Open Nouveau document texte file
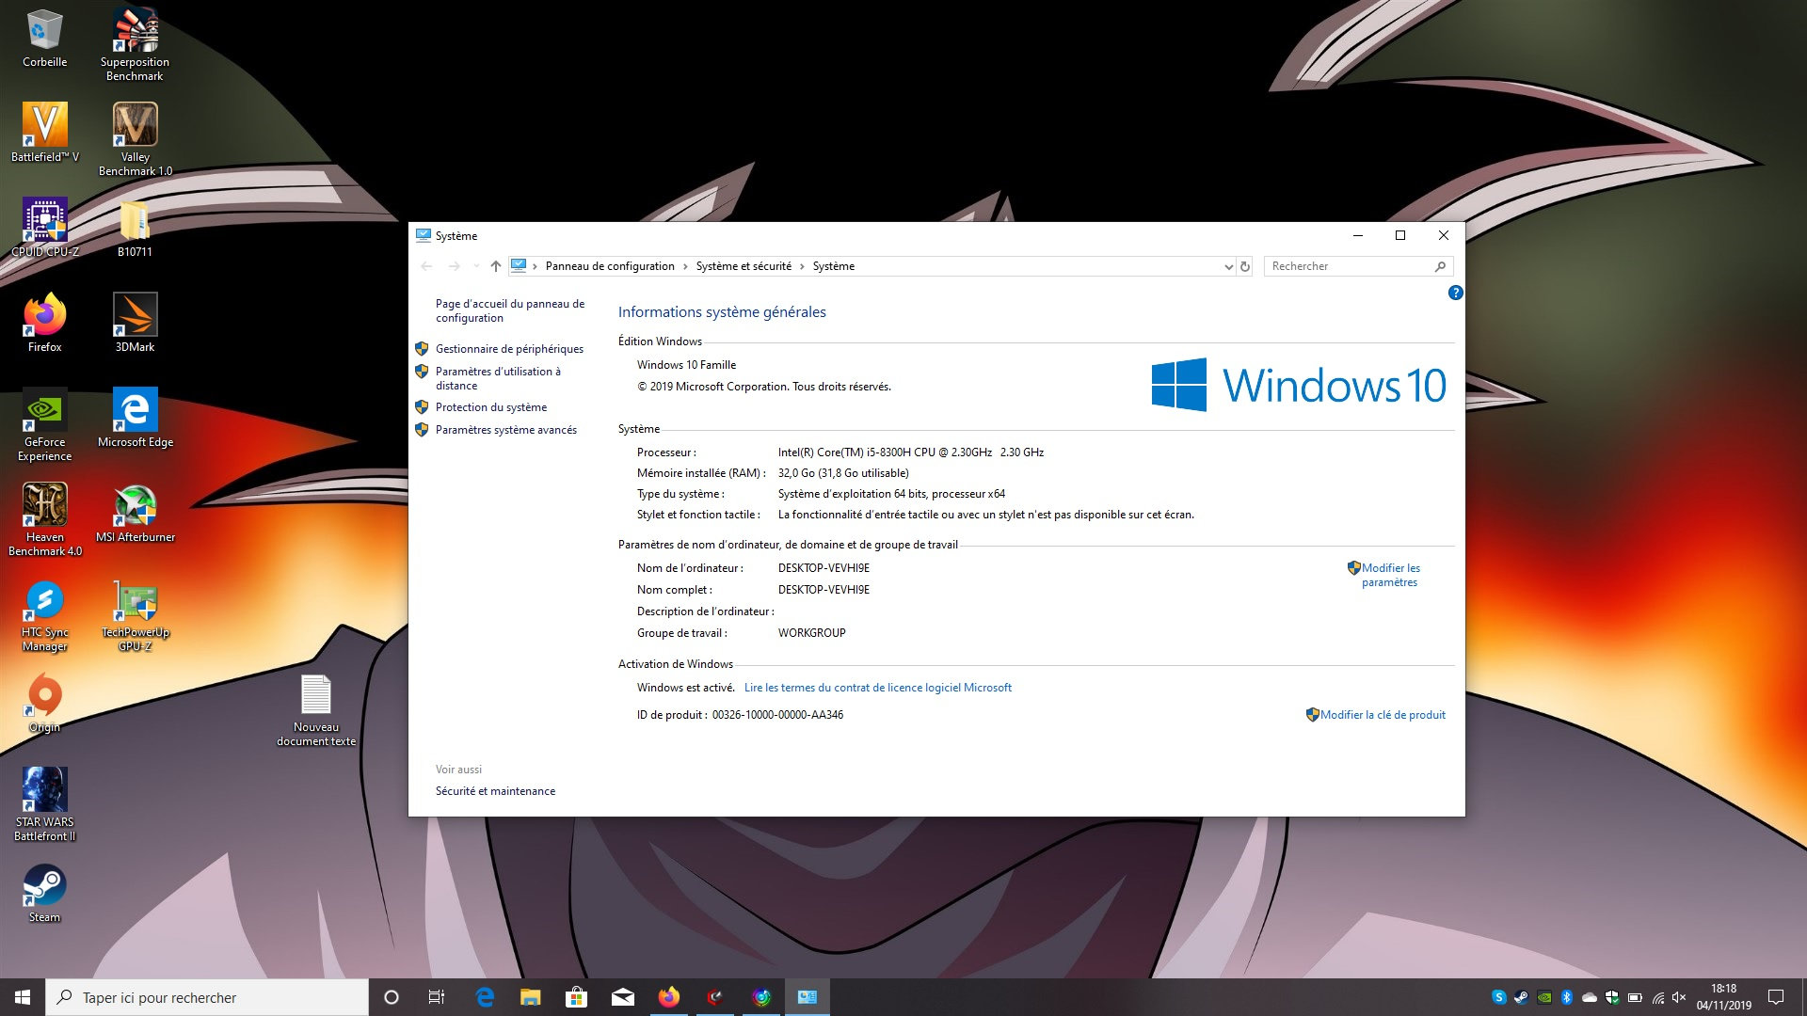The width and height of the screenshot is (1807, 1016). 315,696
